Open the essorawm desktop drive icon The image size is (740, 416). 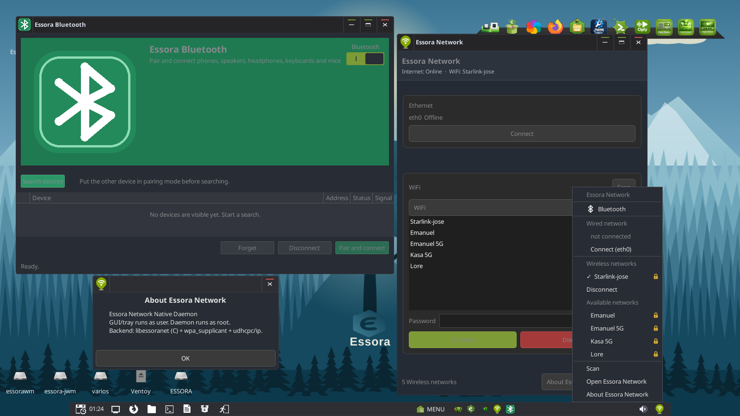click(20, 383)
